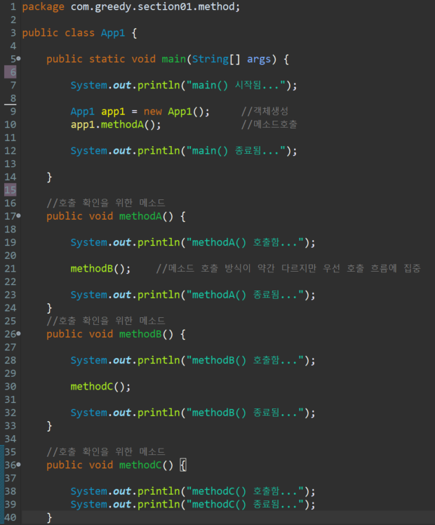Click the methodC declaration name
This screenshot has height=525, width=435.
pyautogui.click(x=140, y=465)
